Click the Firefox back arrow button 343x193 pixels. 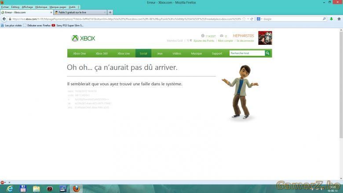4,19
